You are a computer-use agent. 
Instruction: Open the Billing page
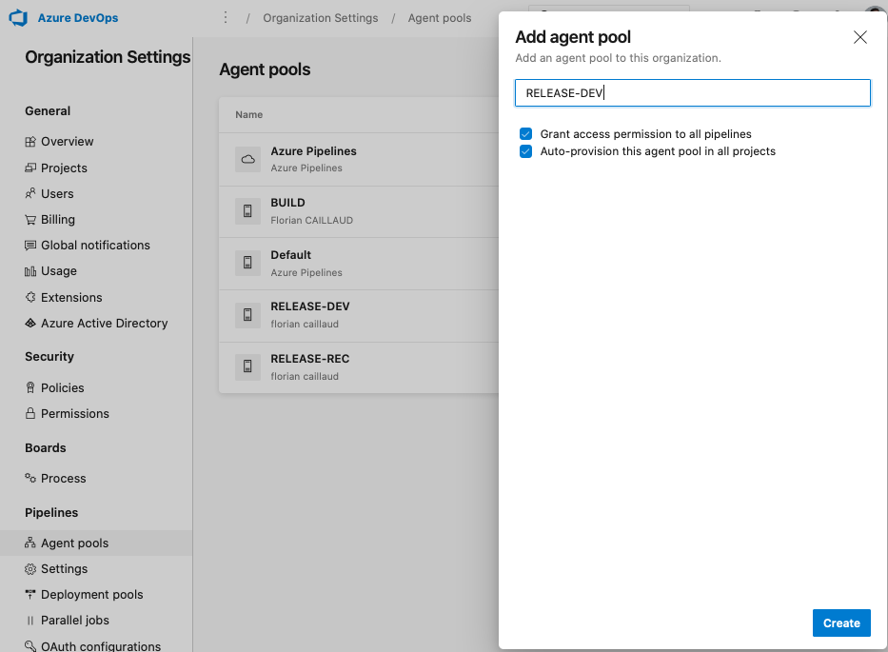tap(58, 220)
